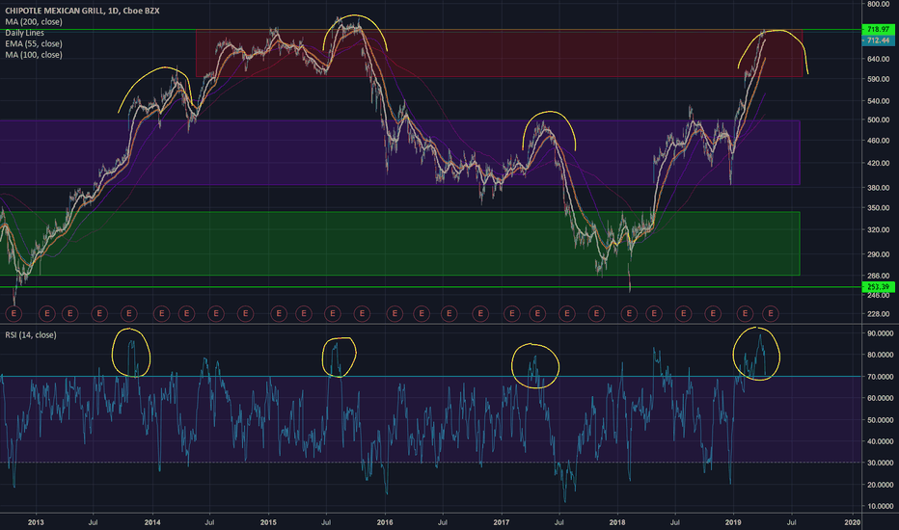This screenshot has width=899, height=530.
Task: Click the 30.0000 value on the RSI axis
Action: tap(880, 463)
